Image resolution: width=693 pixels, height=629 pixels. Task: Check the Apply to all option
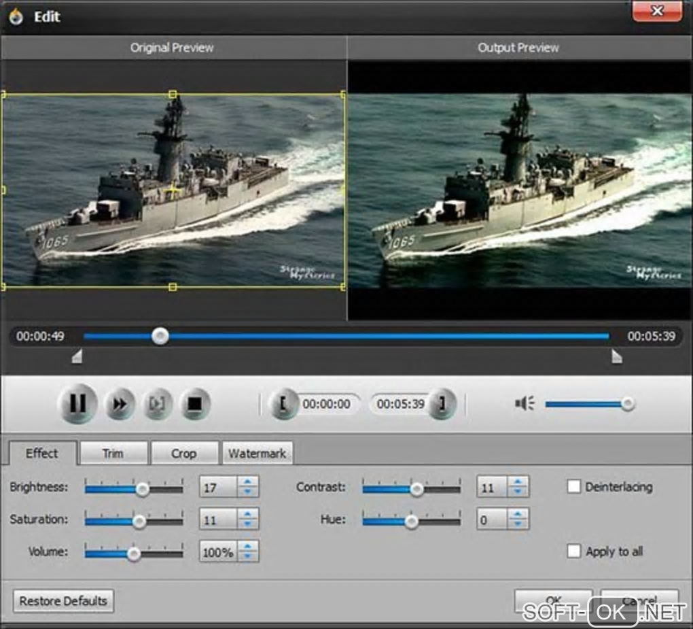coord(573,551)
